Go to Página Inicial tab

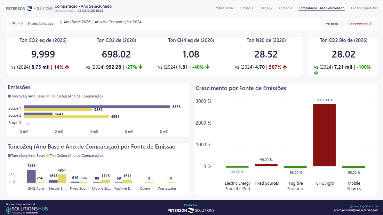coord(224,8)
